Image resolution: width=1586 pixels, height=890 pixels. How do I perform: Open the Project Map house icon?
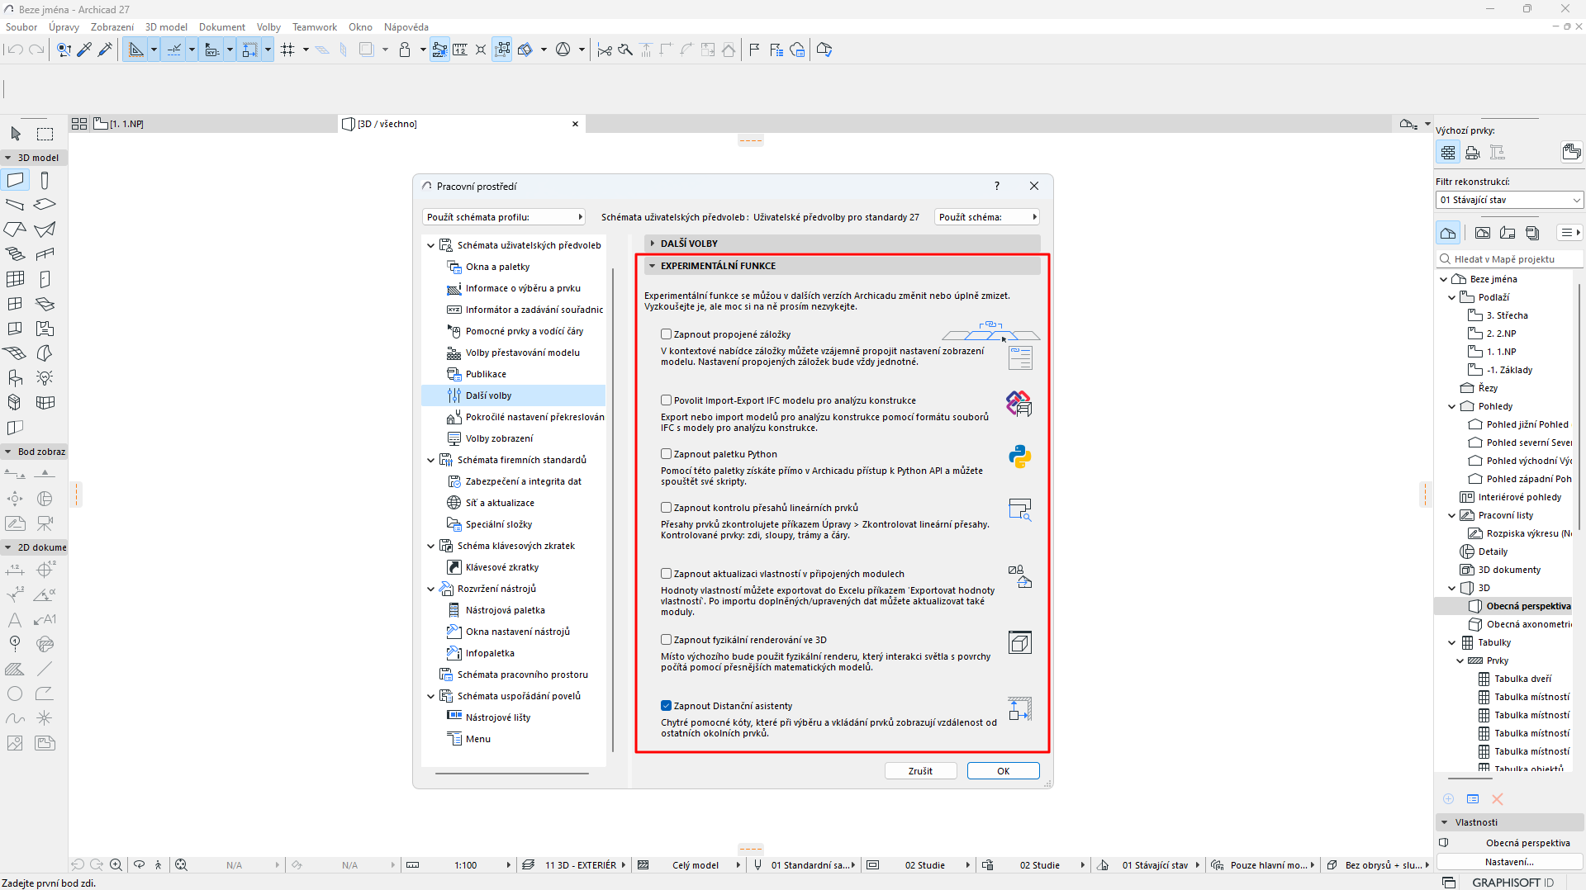[x=1448, y=233]
